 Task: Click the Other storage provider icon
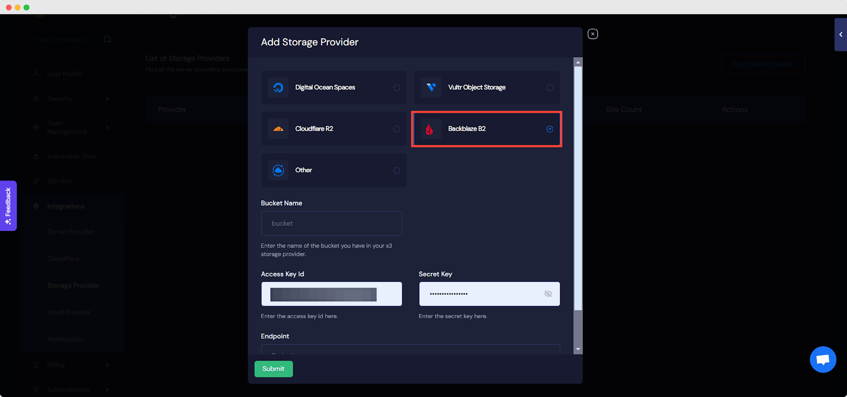pos(278,170)
